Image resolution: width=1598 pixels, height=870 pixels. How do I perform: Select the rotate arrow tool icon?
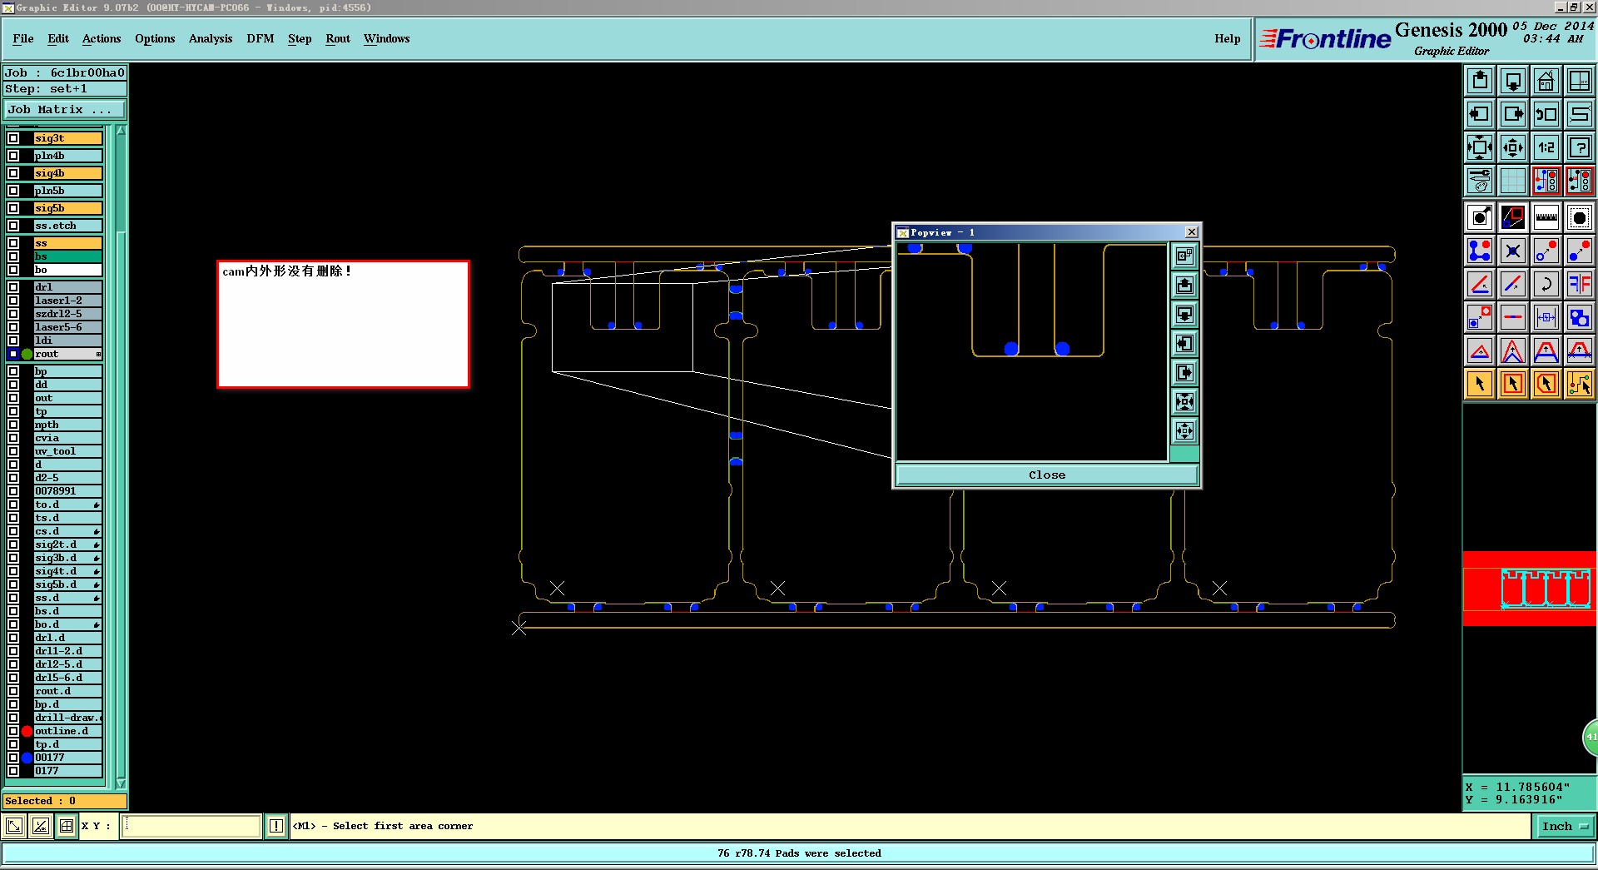click(x=1546, y=284)
